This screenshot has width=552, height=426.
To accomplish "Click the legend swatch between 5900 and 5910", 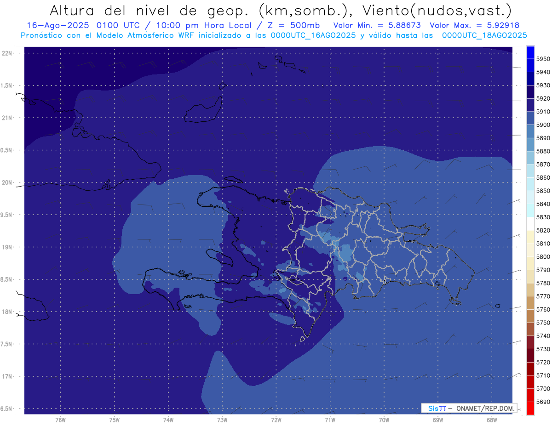I will click(x=530, y=118).
